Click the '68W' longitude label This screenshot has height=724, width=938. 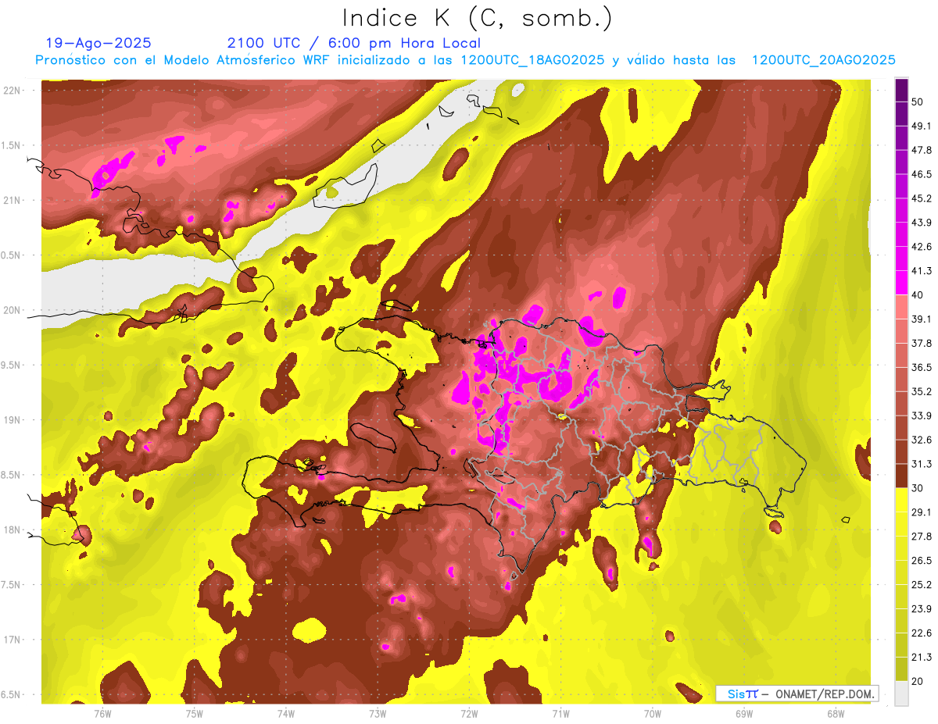point(836,714)
